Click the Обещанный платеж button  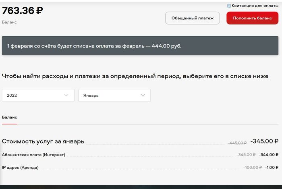tap(193, 18)
